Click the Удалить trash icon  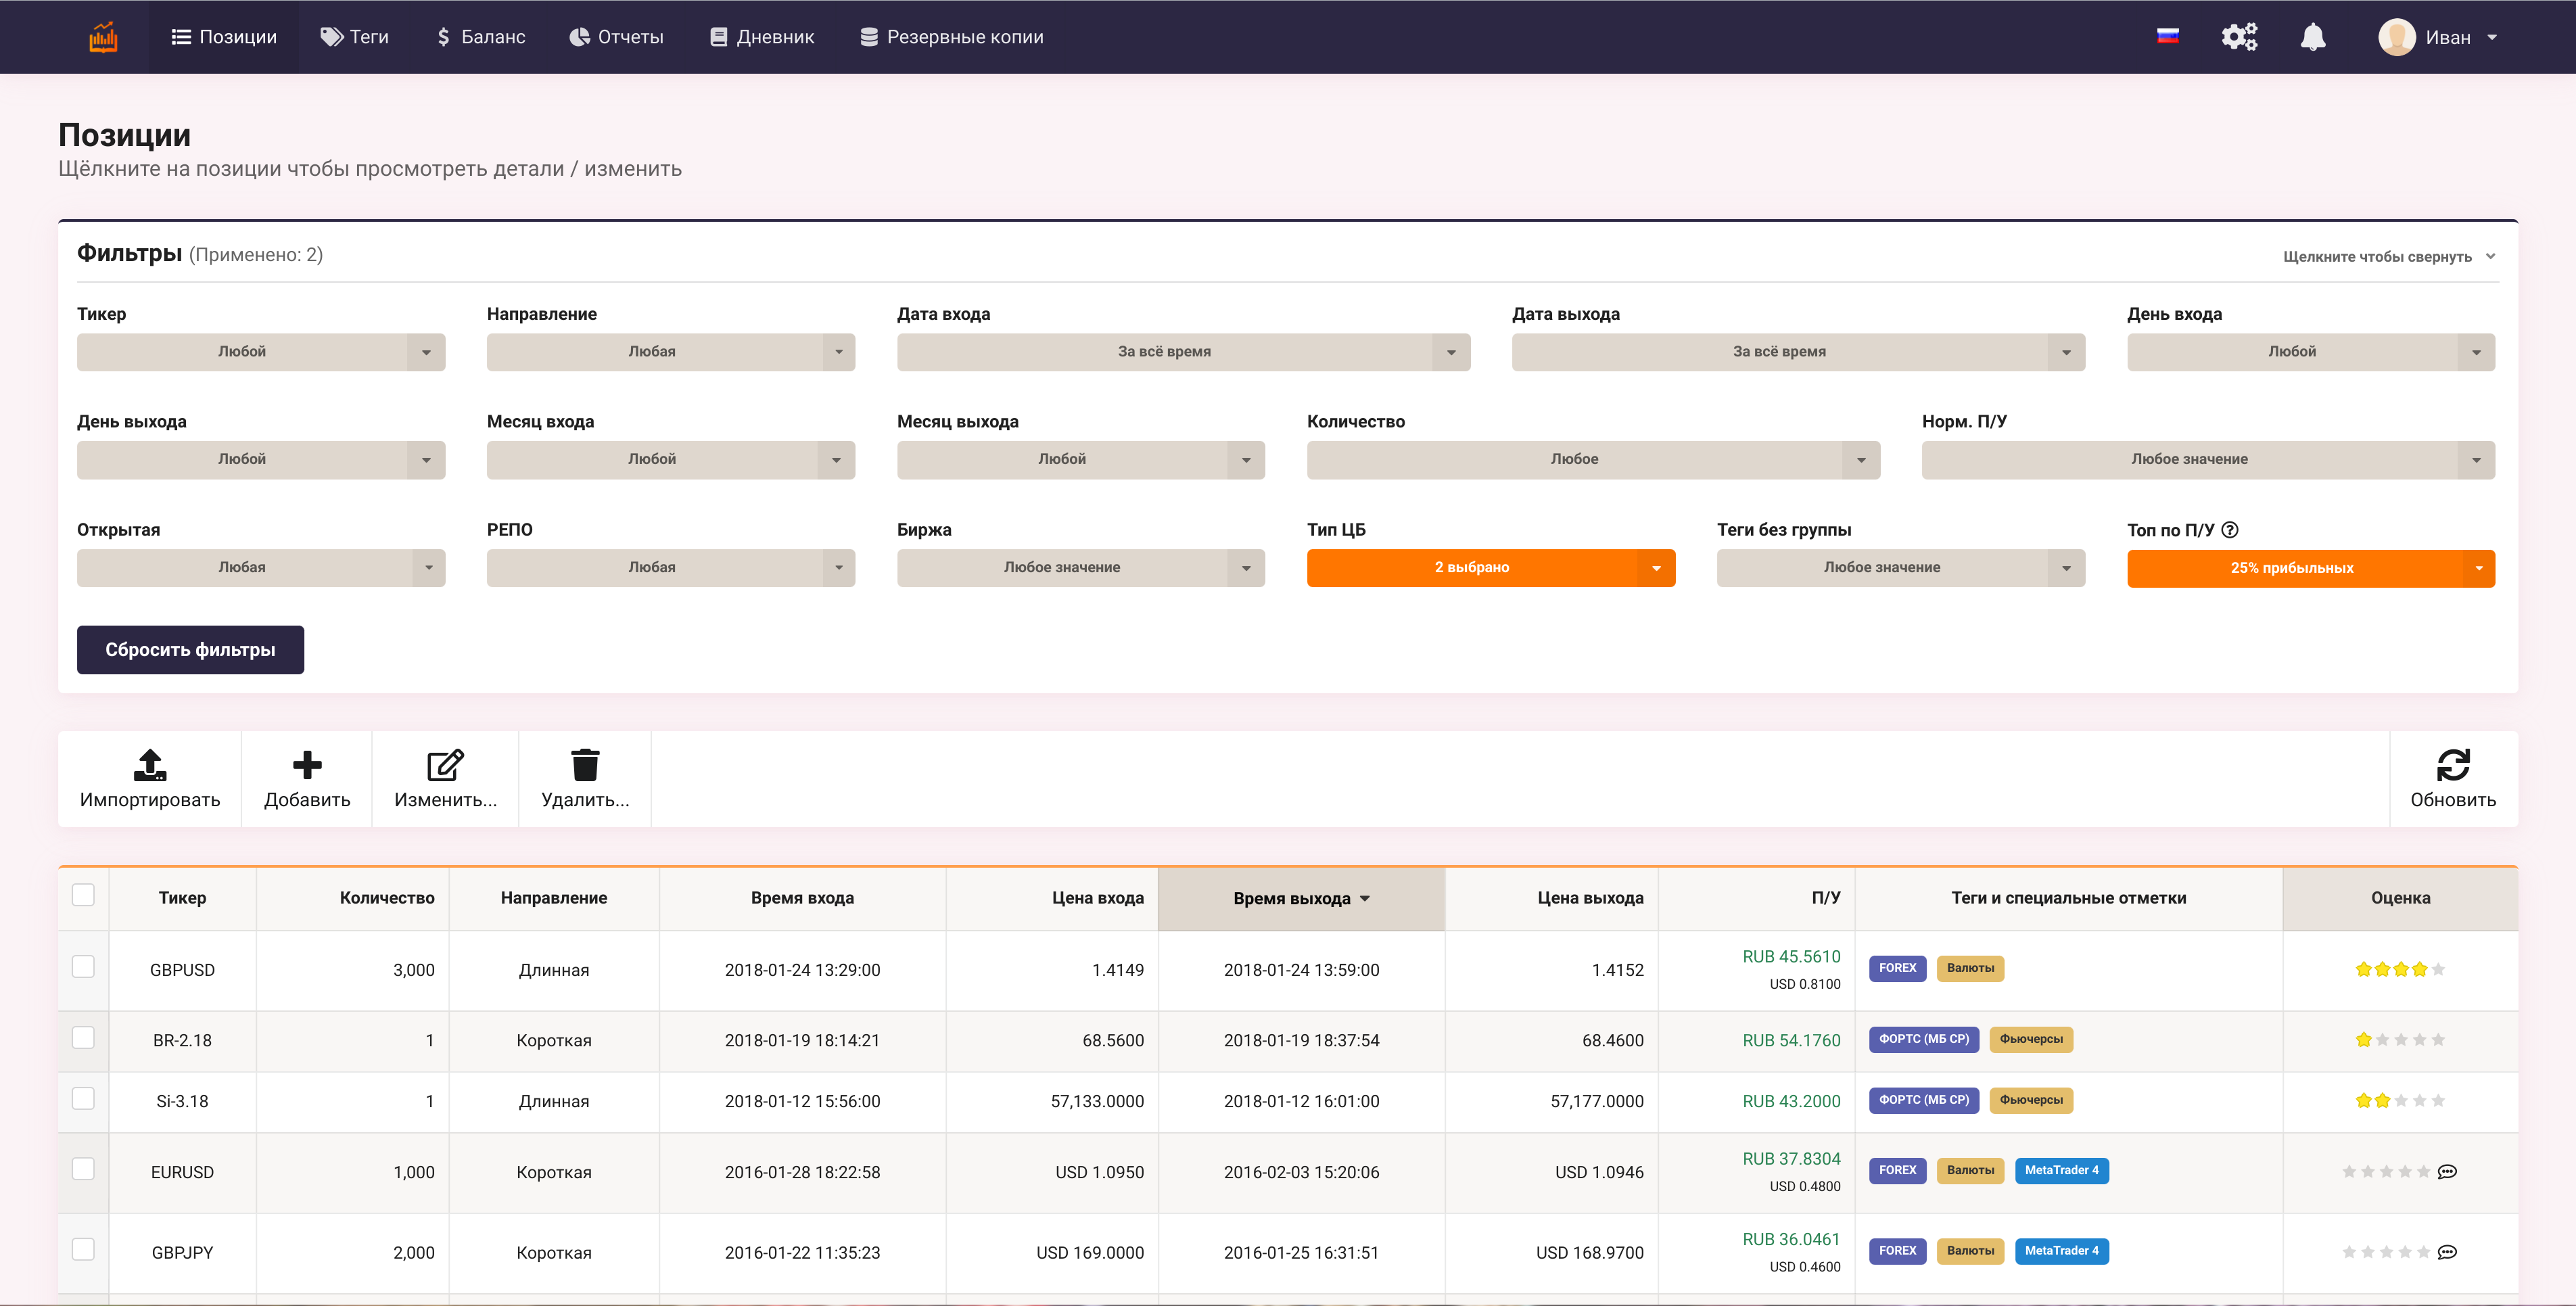[x=585, y=765]
